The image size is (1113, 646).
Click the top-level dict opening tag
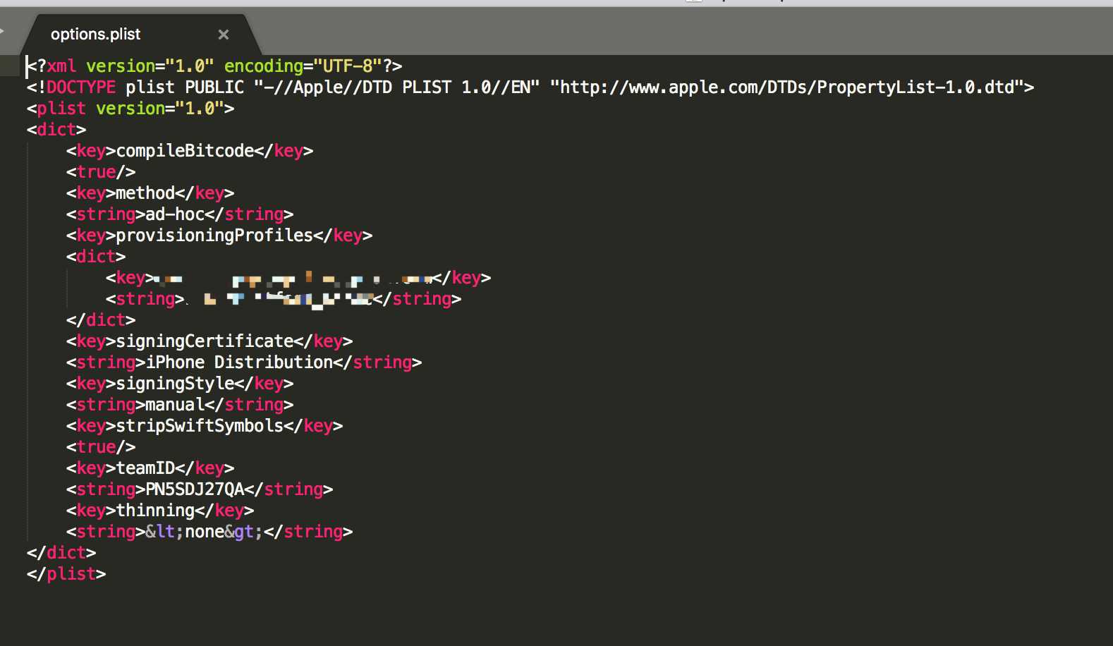pos(56,130)
